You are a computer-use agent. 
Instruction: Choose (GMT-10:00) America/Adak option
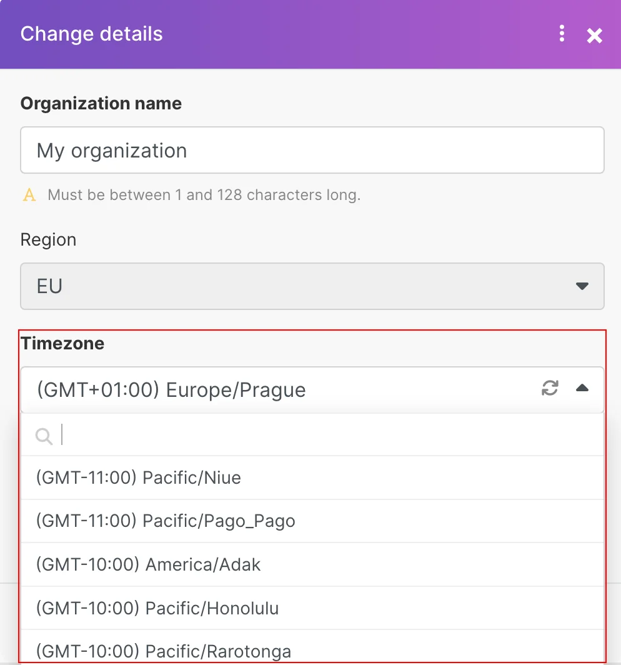click(x=312, y=564)
